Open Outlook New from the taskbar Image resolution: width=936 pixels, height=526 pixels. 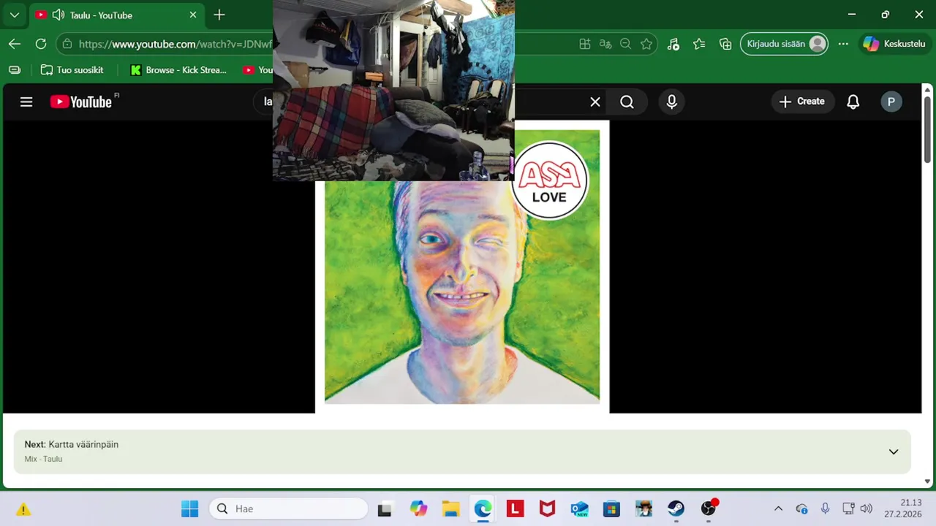(579, 508)
